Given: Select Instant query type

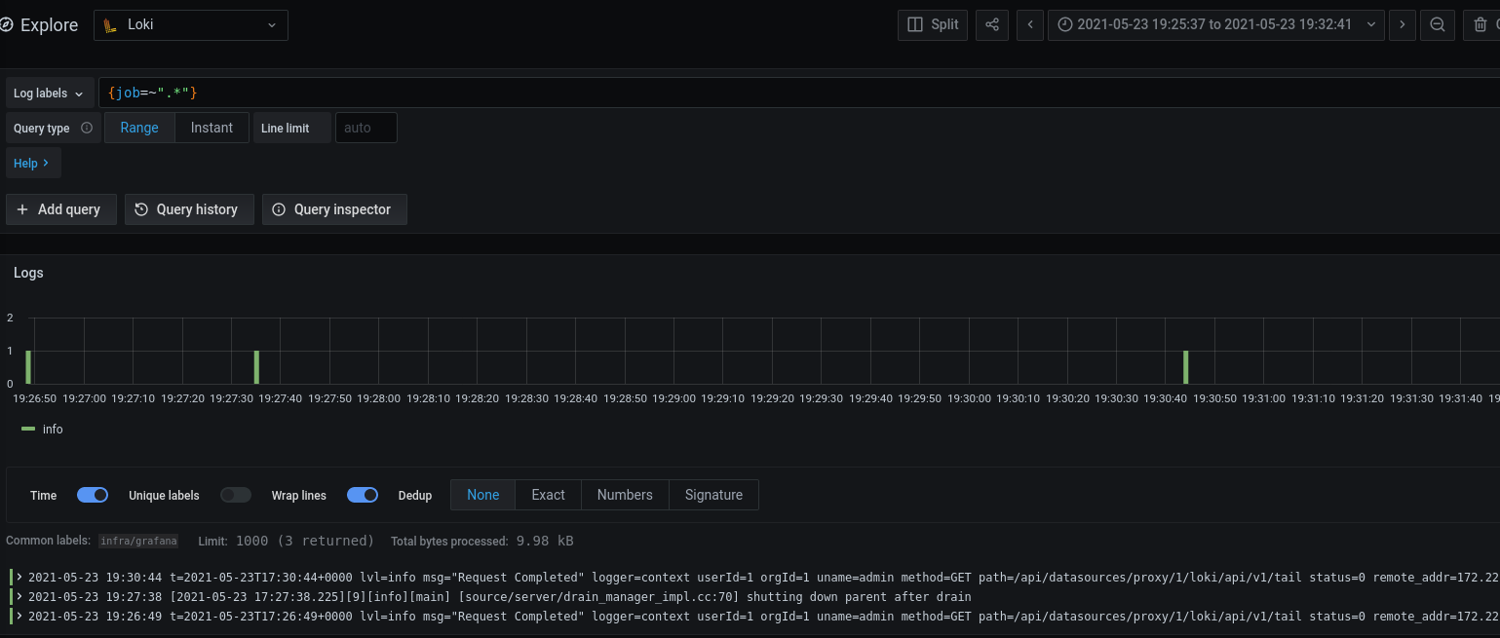Looking at the screenshot, I should tap(212, 128).
